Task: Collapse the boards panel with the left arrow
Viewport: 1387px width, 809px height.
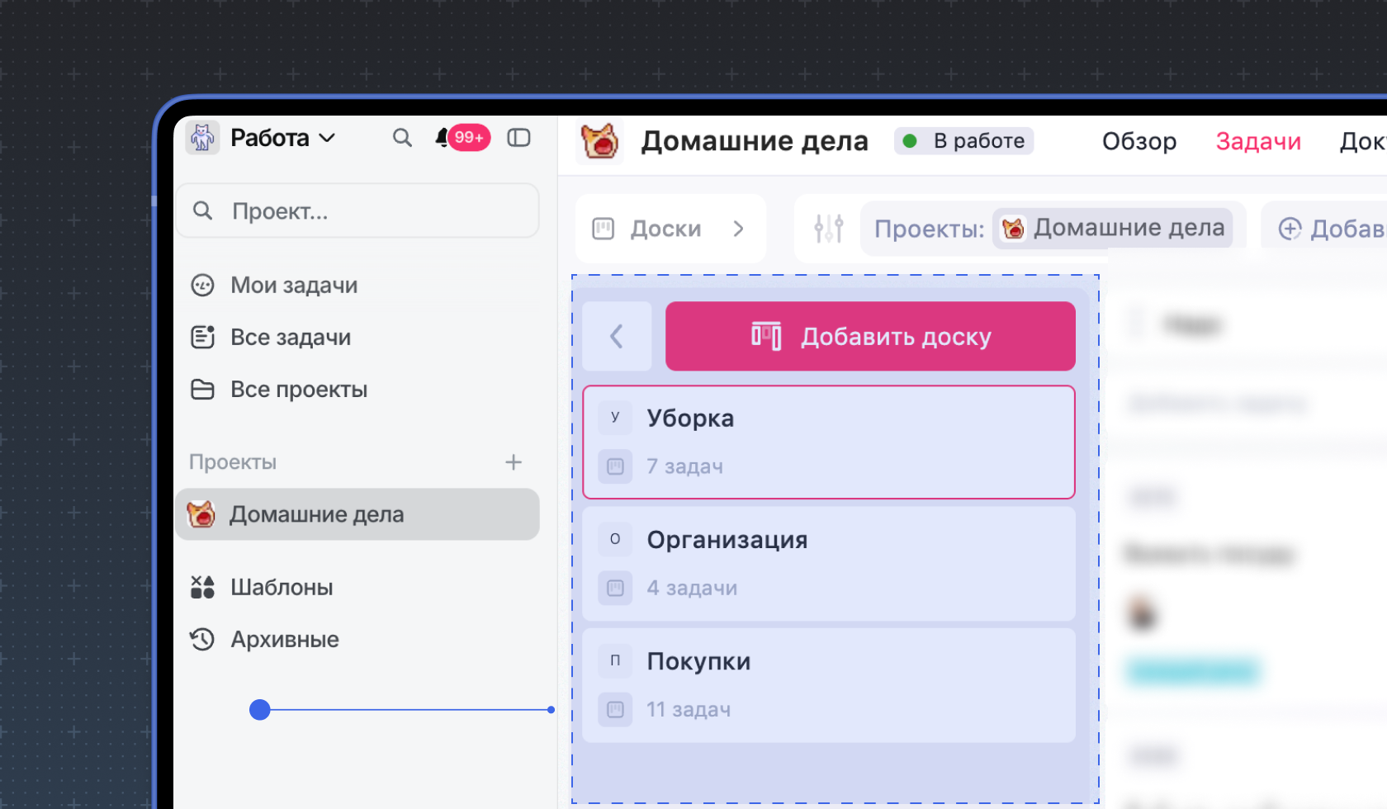Action: (617, 336)
